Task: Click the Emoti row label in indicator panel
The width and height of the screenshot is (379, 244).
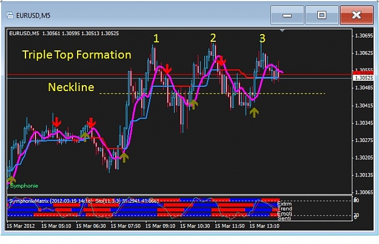Action: click(285, 214)
